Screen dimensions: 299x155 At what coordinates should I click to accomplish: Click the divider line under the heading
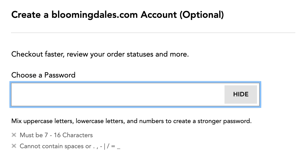153,33
